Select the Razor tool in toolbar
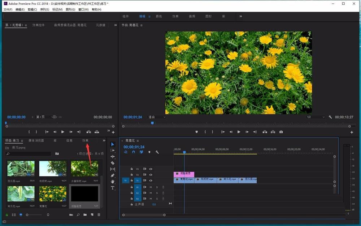This screenshot has height=226, width=361. click(x=113, y=163)
